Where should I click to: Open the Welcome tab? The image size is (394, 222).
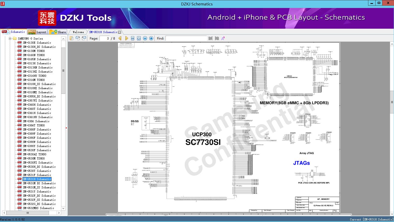[78, 32]
